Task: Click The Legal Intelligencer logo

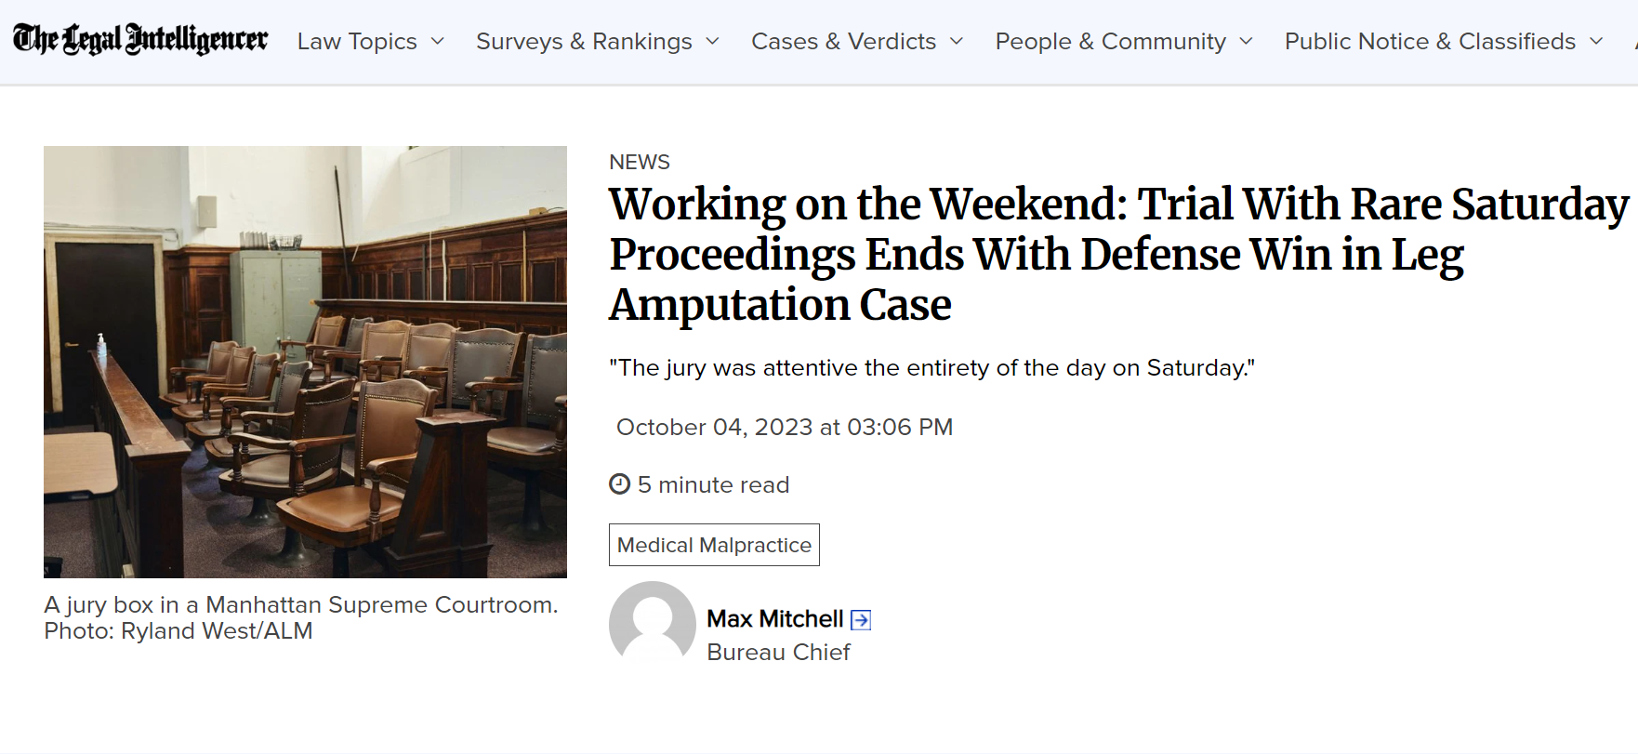Action: 140,39
